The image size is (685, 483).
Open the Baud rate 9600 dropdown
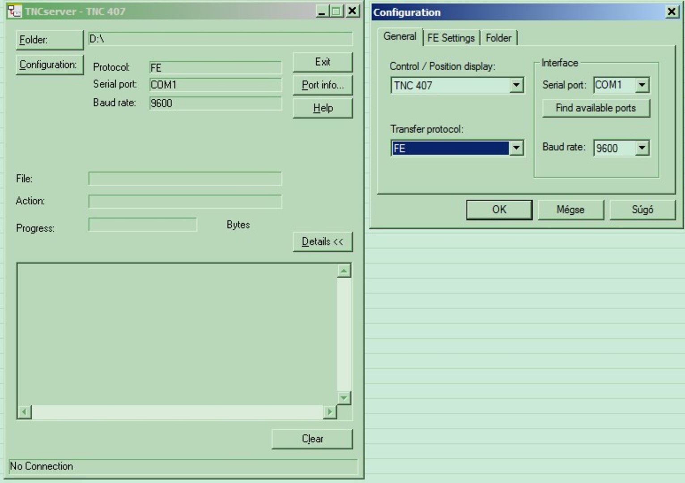click(x=642, y=148)
